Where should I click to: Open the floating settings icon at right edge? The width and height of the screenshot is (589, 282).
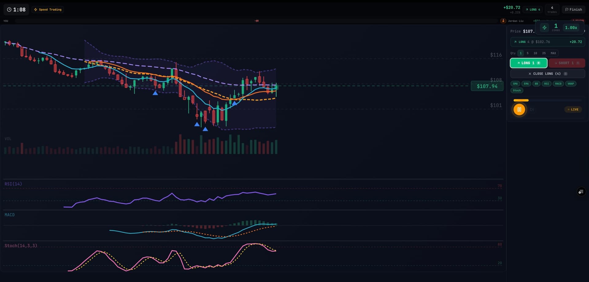pos(581,192)
